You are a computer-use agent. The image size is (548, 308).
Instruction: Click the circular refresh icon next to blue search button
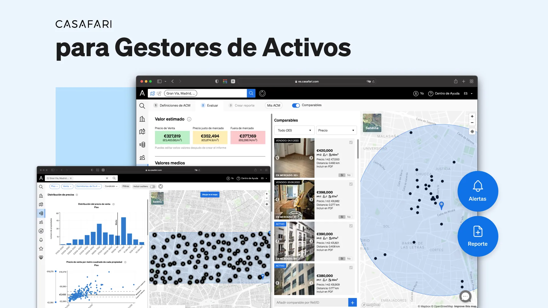pyautogui.click(x=262, y=93)
